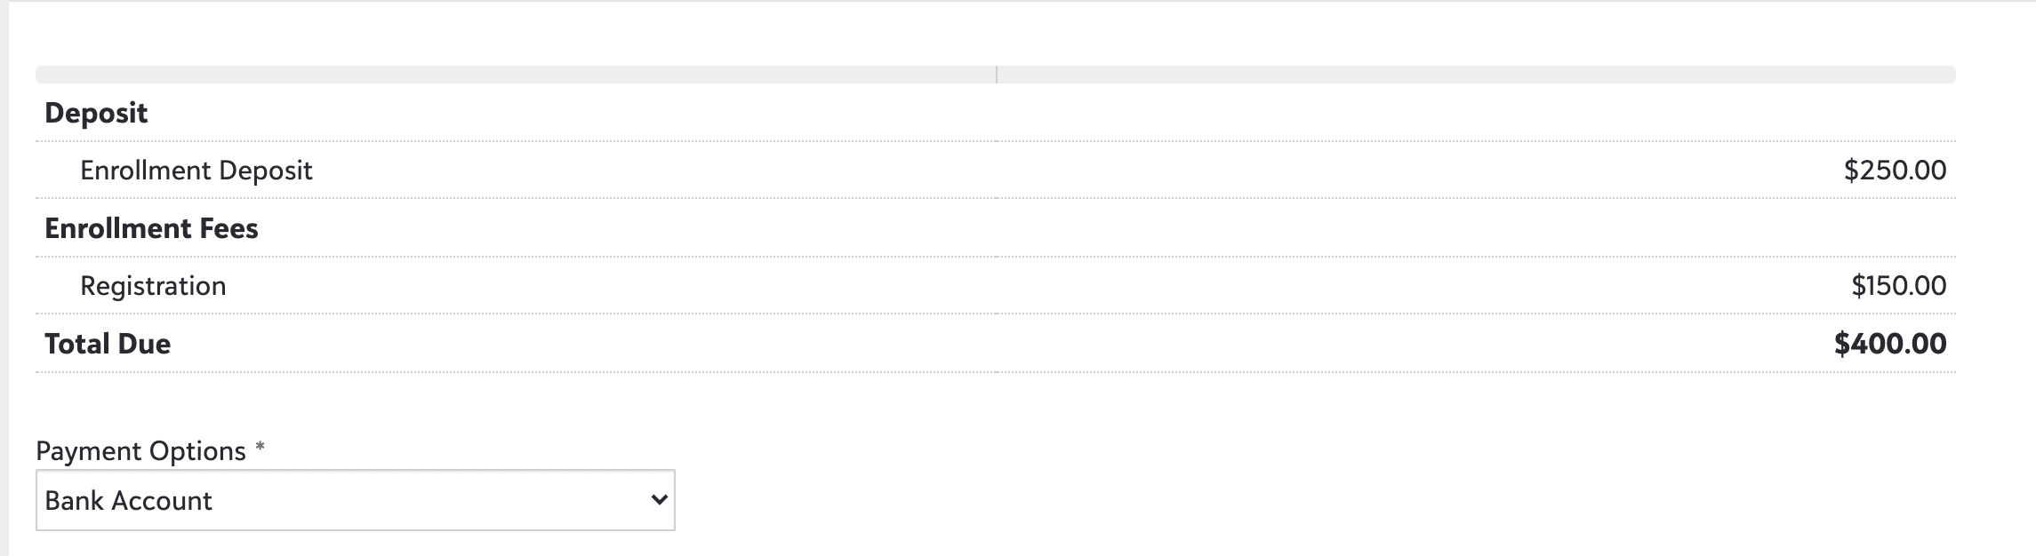Click the empty space in the Enrollment Deposit row
This screenshot has width=2036, height=556.
click(1076, 171)
